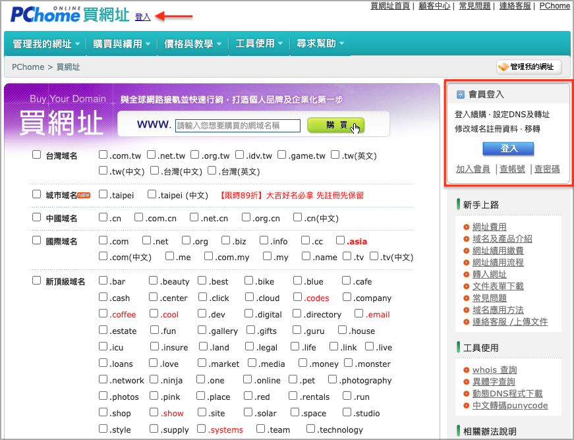Click the bullet icon next to 網址費用
The width and height of the screenshot is (574, 440).
pos(466,227)
